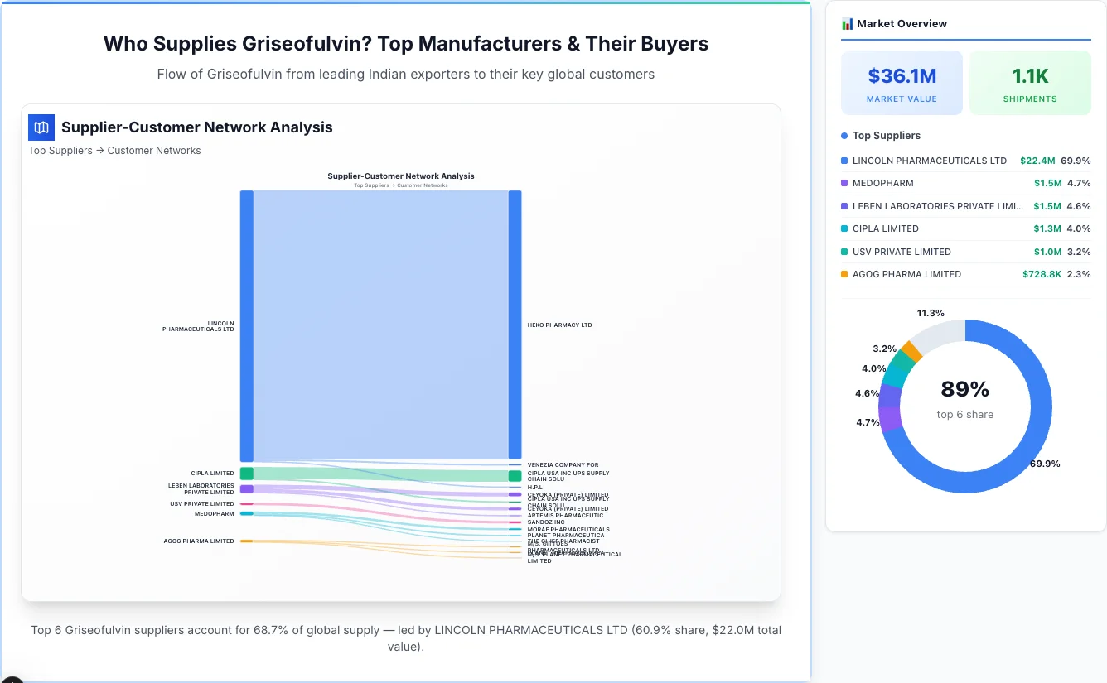Click the blue square icon before LINCOLN PHARMACEUTICALS LTD

point(844,161)
